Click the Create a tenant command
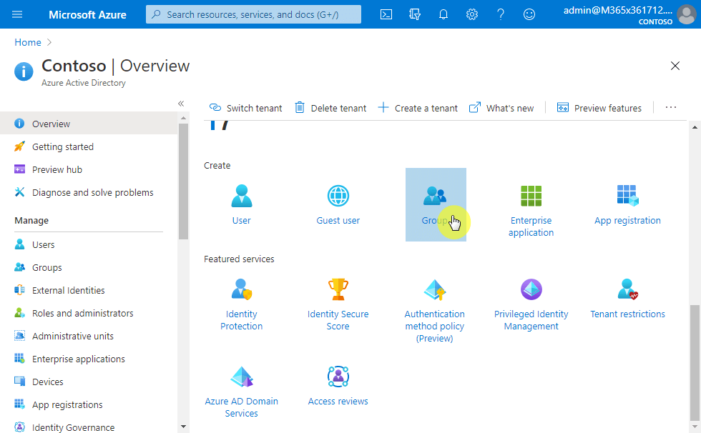The image size is (701, 433). (418, 108)
